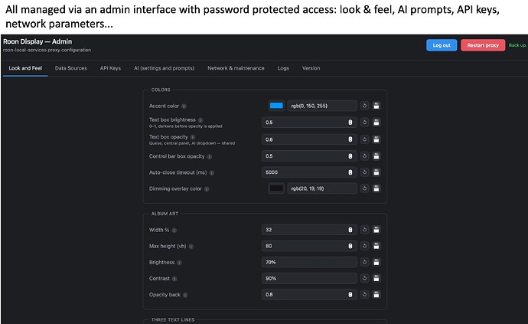Viewport: 528px width, 324px height.
Task: Reset the Accent color to default
Action: 365,106
